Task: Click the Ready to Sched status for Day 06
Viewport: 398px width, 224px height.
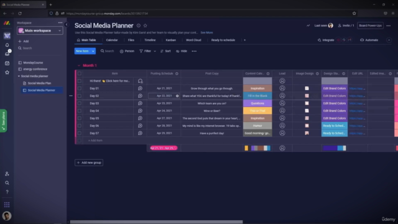Action: coord(335,126)
